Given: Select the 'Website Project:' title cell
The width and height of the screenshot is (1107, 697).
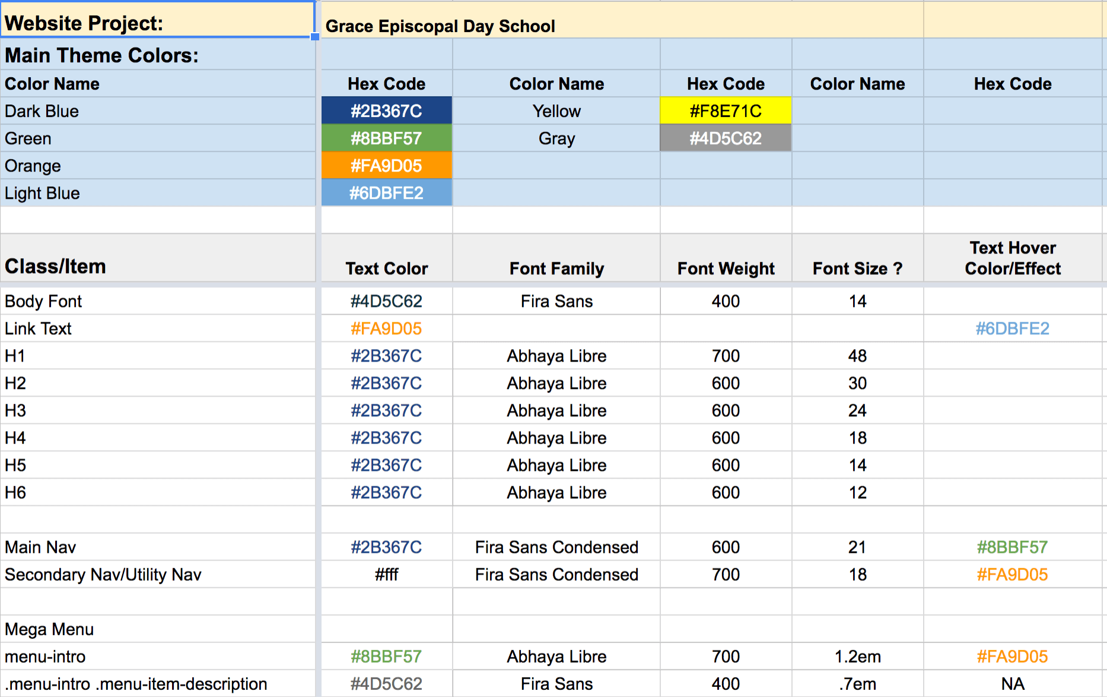Looking at the screenshot, I should [157, 20].
